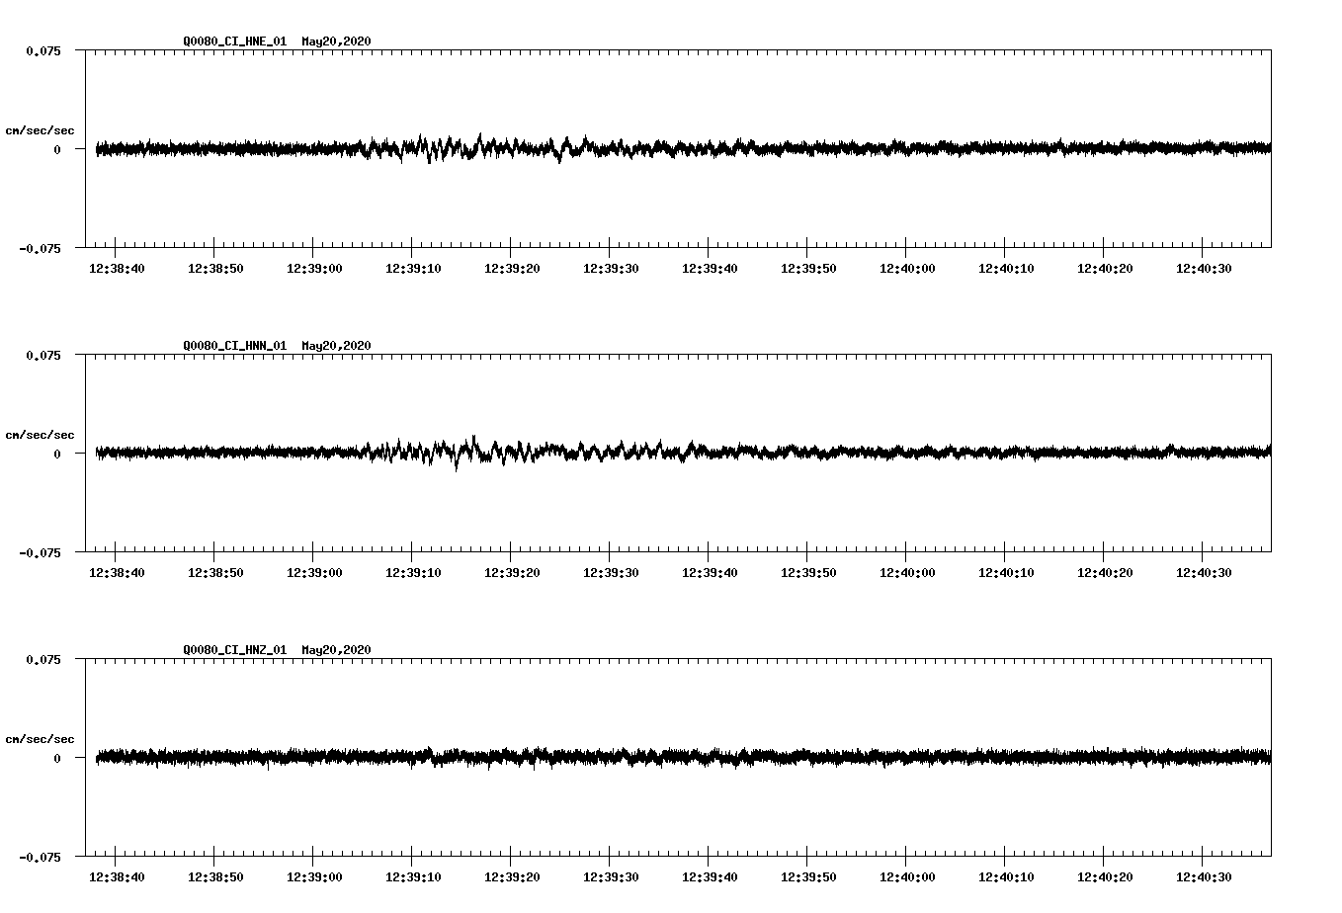1342x913 pixels.
Task: Click 12:40:20 time label on HNE plot
Action: pos(1105,269)
